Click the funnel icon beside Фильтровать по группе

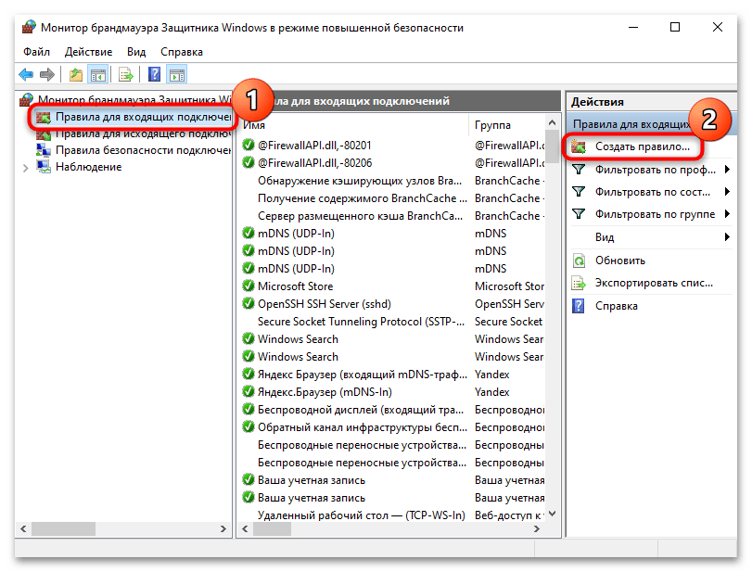point(577,214)
